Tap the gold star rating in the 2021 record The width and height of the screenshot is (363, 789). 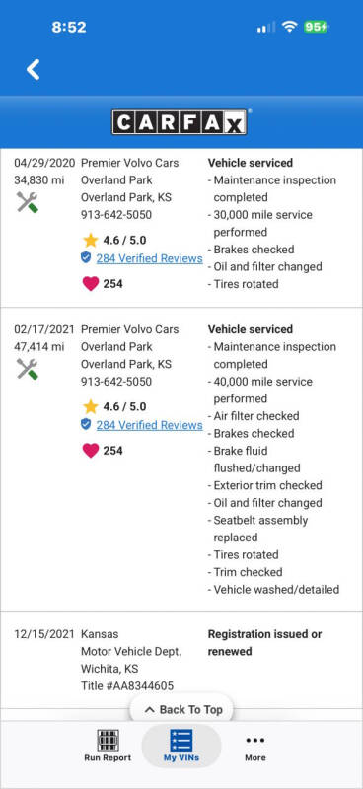point(90,406)
